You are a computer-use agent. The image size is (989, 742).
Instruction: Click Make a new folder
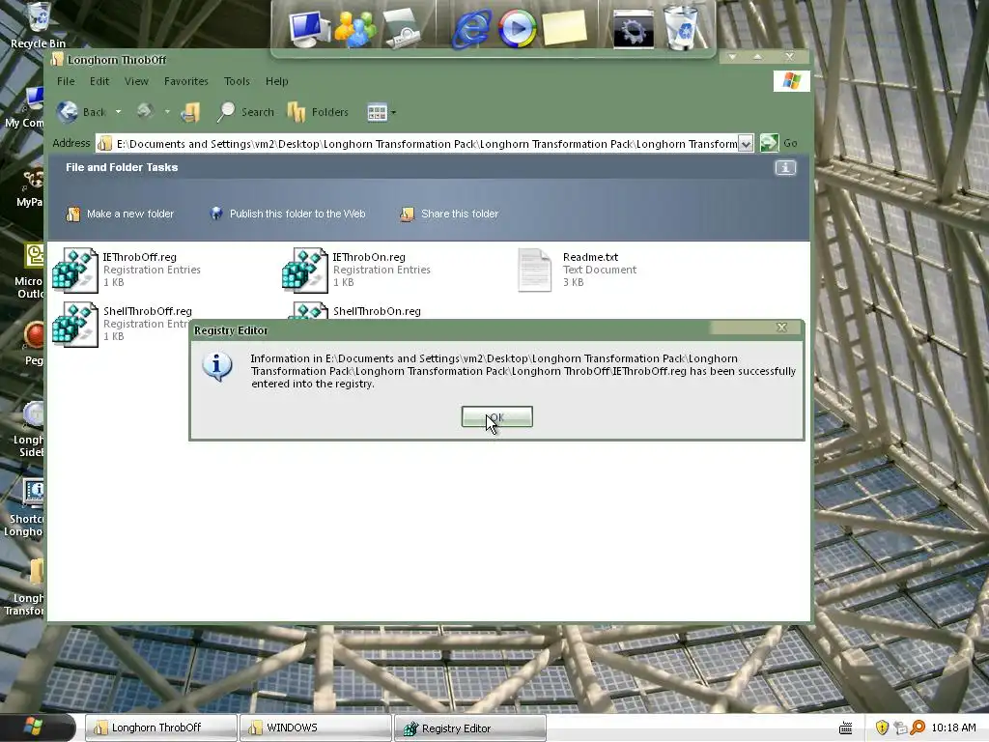pyautogui.click(x=120, y=214)
